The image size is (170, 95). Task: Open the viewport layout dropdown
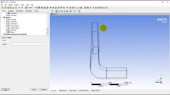(x=76, y=11)
